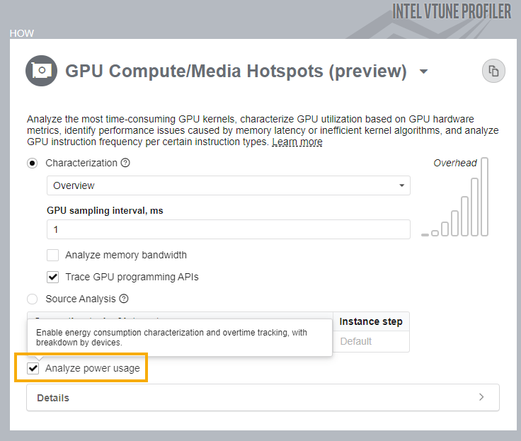Open the analysis type dropdown arrow
Viewport: 521px width, 441px height.
423,71
